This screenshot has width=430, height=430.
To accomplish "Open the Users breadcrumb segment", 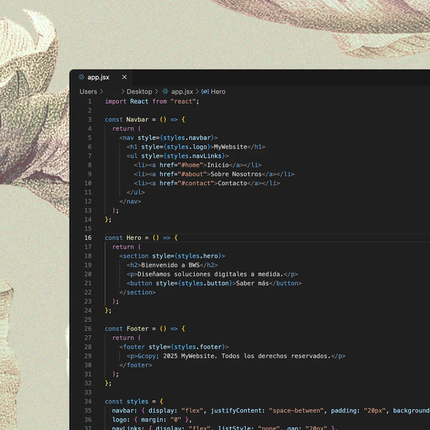I will (x=88, y=92).
